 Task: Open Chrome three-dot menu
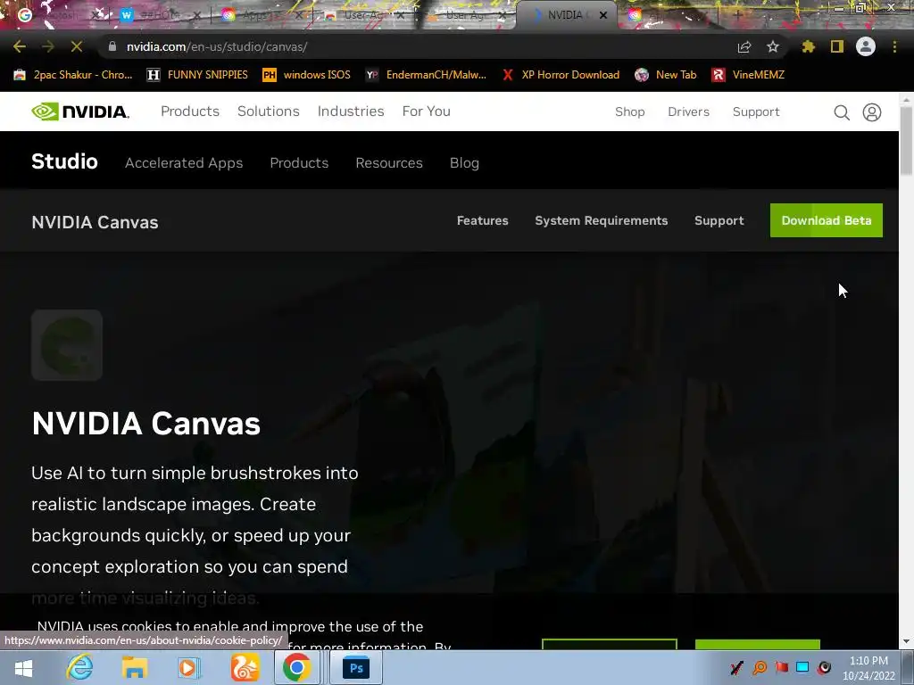(894, 46)
